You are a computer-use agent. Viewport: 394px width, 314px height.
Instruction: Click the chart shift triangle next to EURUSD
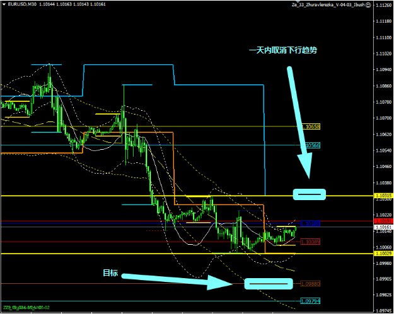[x=4, y=4]
